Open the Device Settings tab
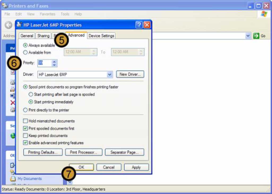The height and width of the screenshot is (194, 272). [x=101, y=36]
